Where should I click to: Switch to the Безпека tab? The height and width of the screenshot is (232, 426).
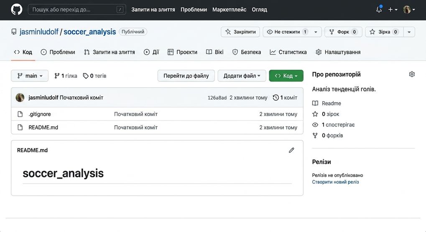(247, 52)
